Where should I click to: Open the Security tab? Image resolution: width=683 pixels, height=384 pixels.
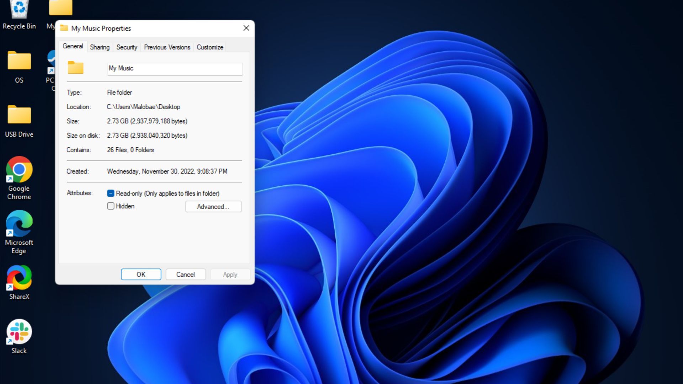(126, 47)
